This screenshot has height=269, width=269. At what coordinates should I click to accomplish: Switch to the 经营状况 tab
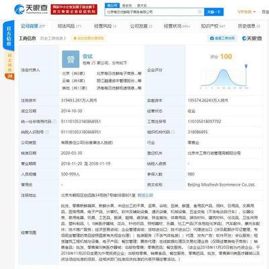177,26
